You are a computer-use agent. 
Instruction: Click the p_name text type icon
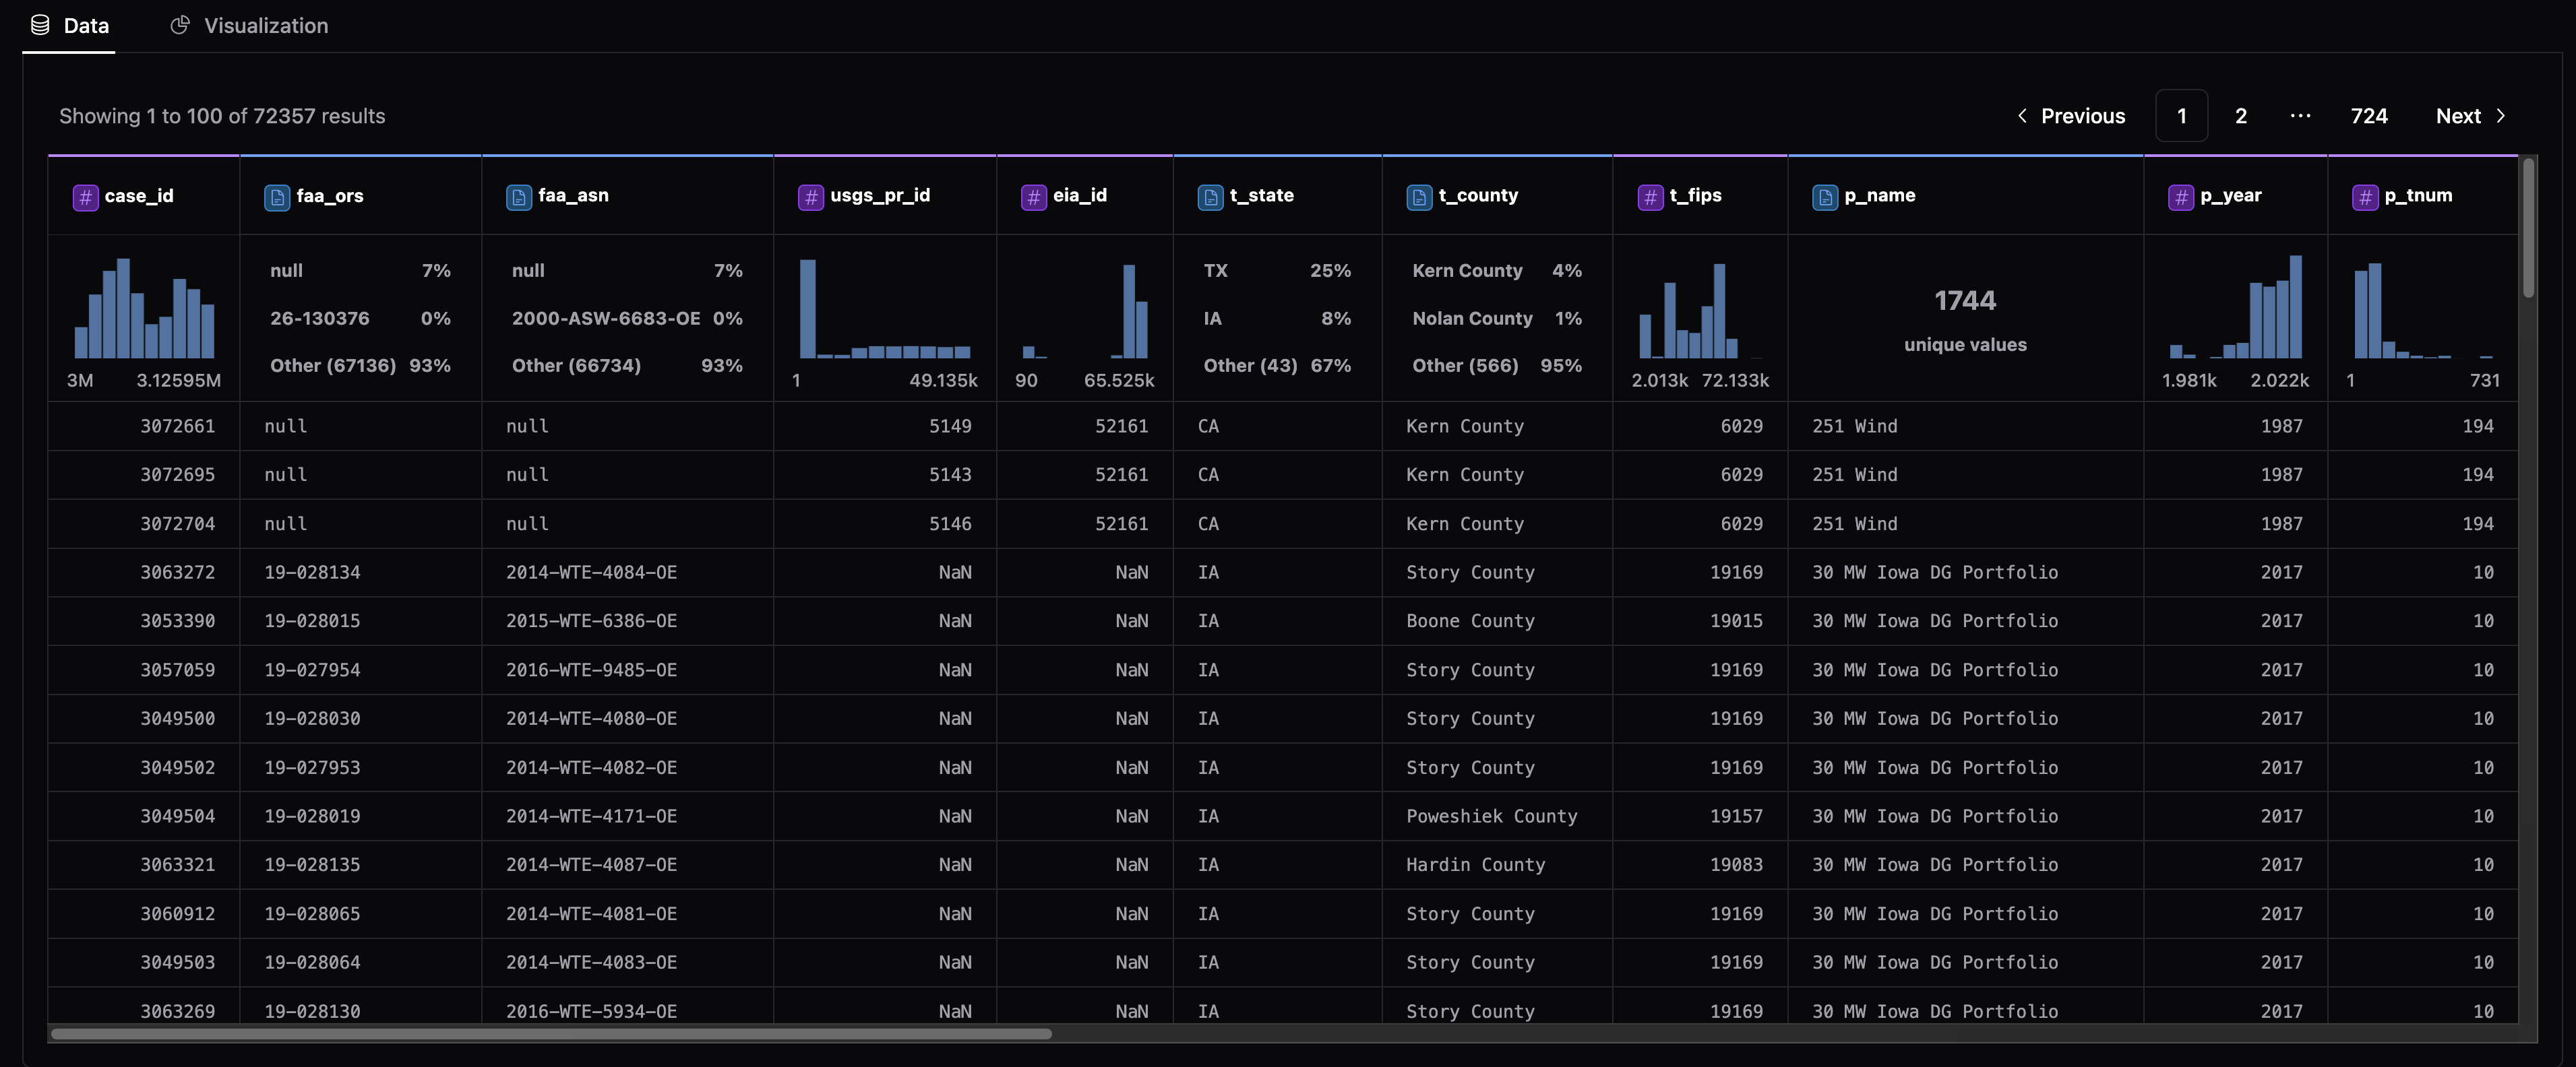(x=1824, y=197)
